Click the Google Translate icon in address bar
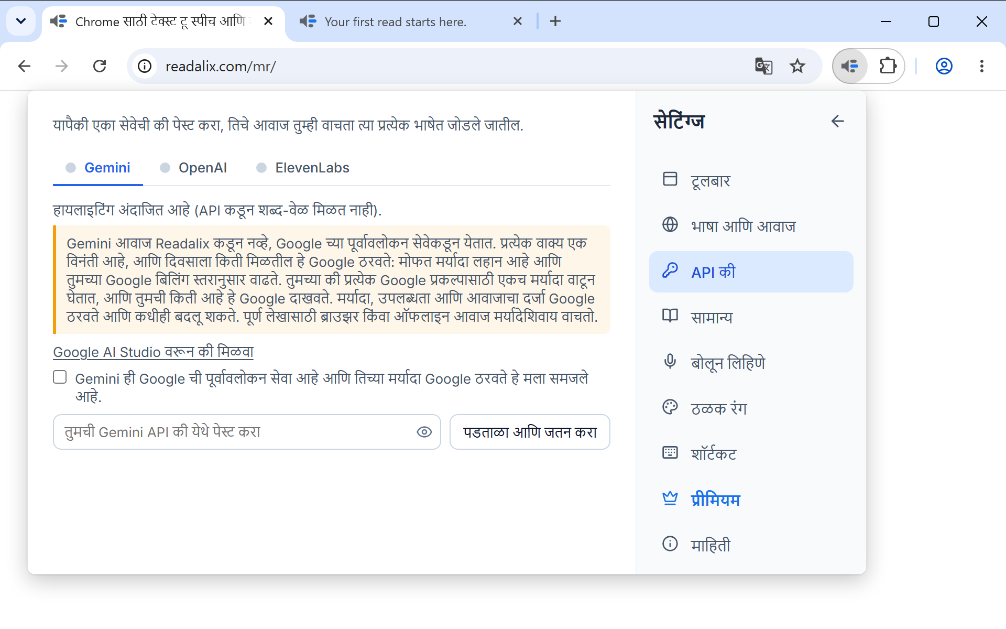This screenshot has height=629, width=1006. point(763,66)
